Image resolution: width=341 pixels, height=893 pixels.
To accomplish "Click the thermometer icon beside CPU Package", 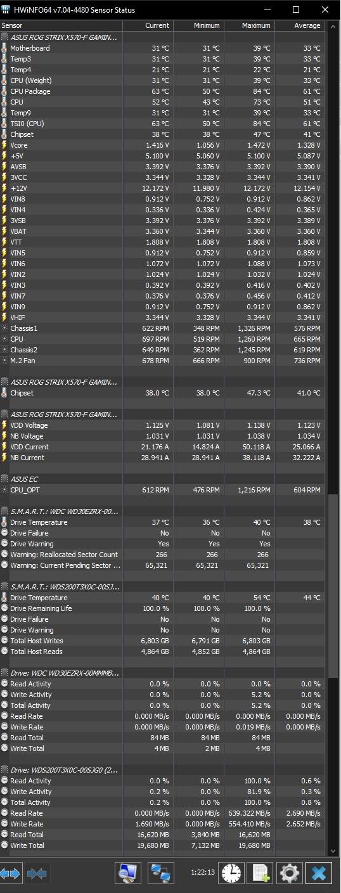I will [x=5, y=91].
